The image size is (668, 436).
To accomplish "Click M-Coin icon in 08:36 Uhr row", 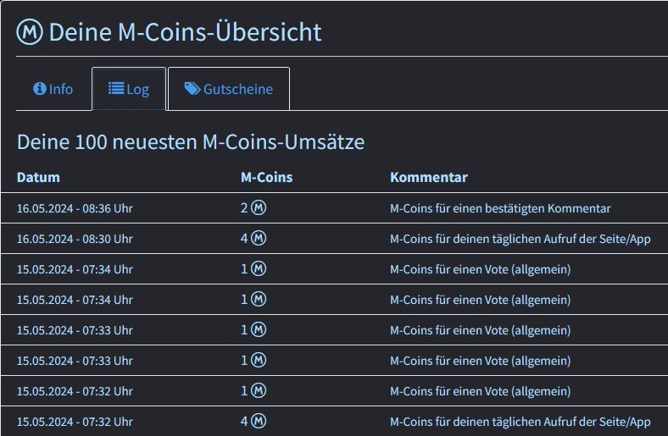I will [x=259, y=208].
